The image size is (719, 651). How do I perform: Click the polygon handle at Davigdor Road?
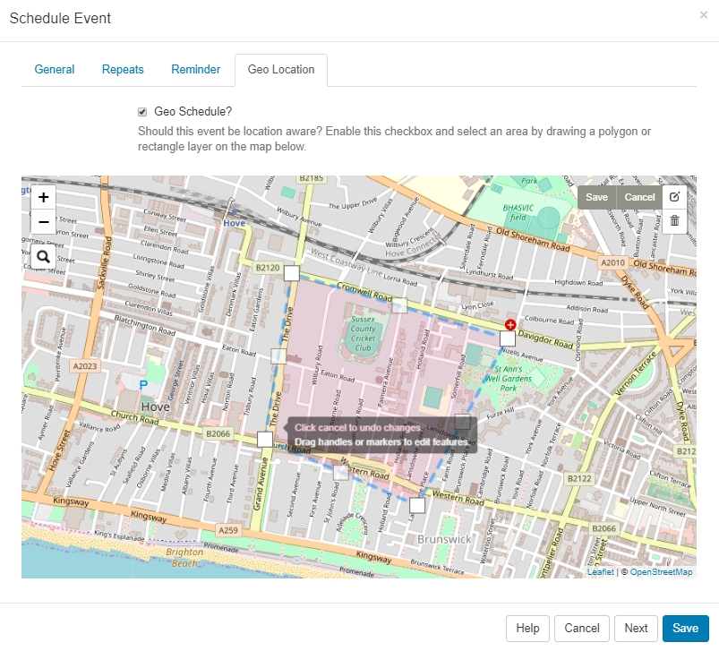pyautogui.click(x=508, y=339)
